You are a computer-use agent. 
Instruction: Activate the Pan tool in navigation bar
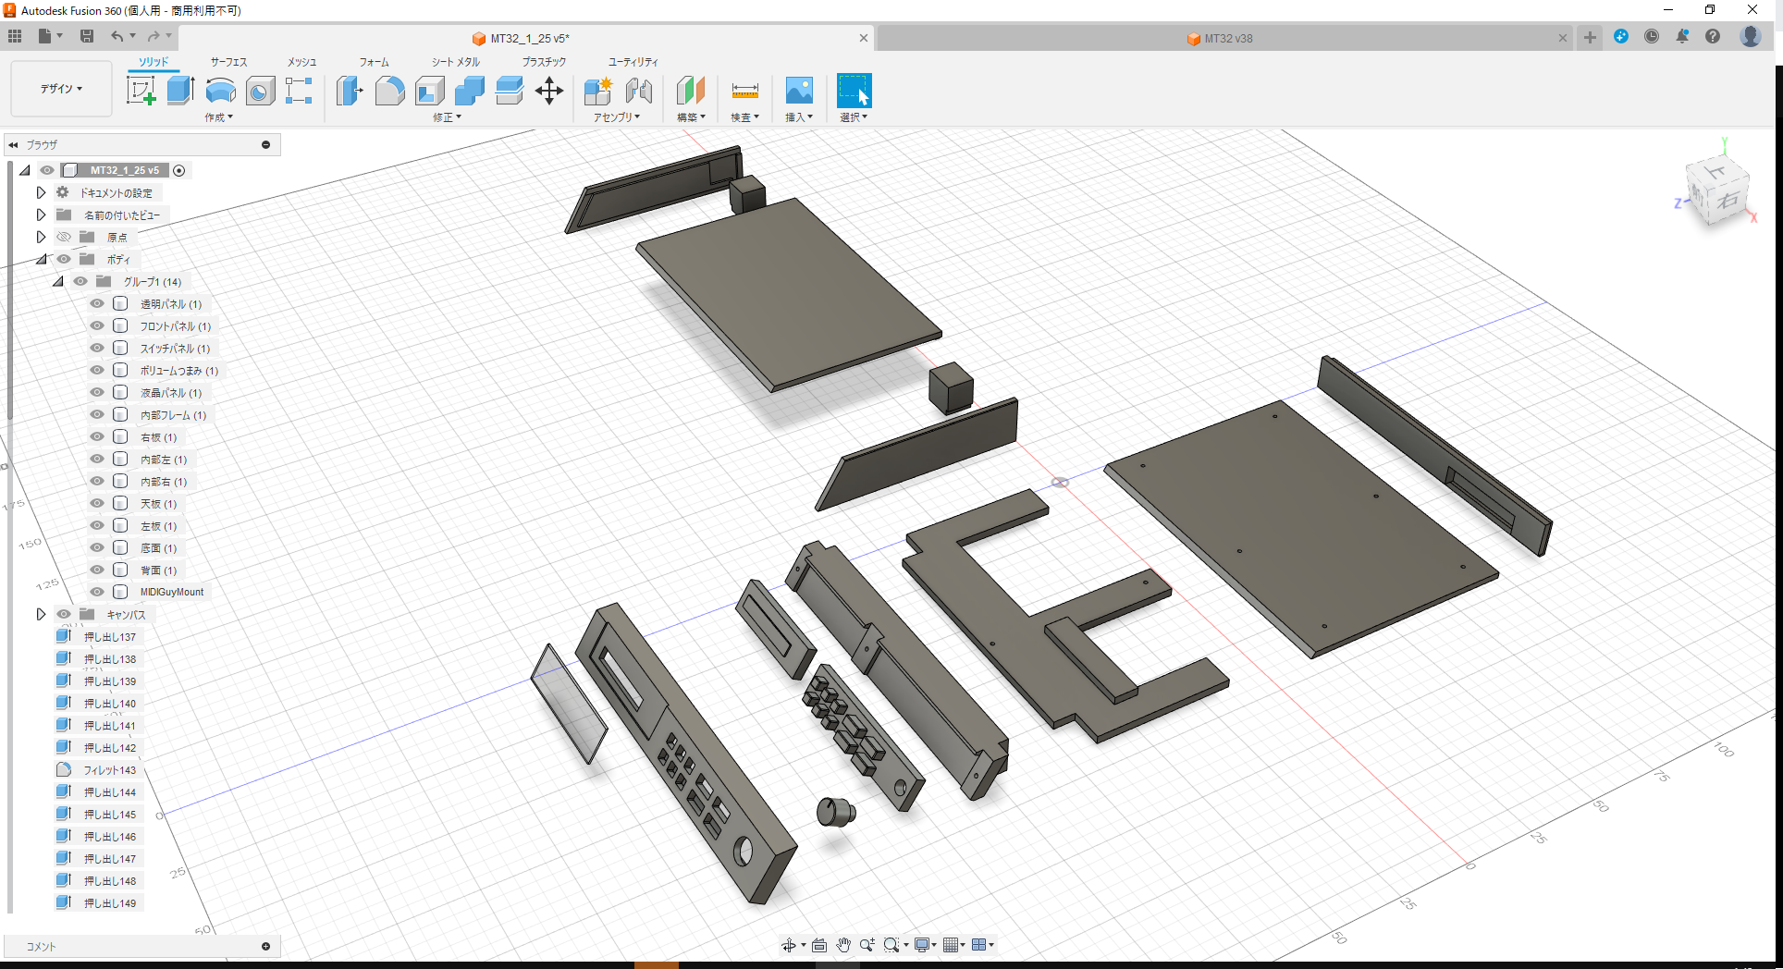click(x=843, y=945)
